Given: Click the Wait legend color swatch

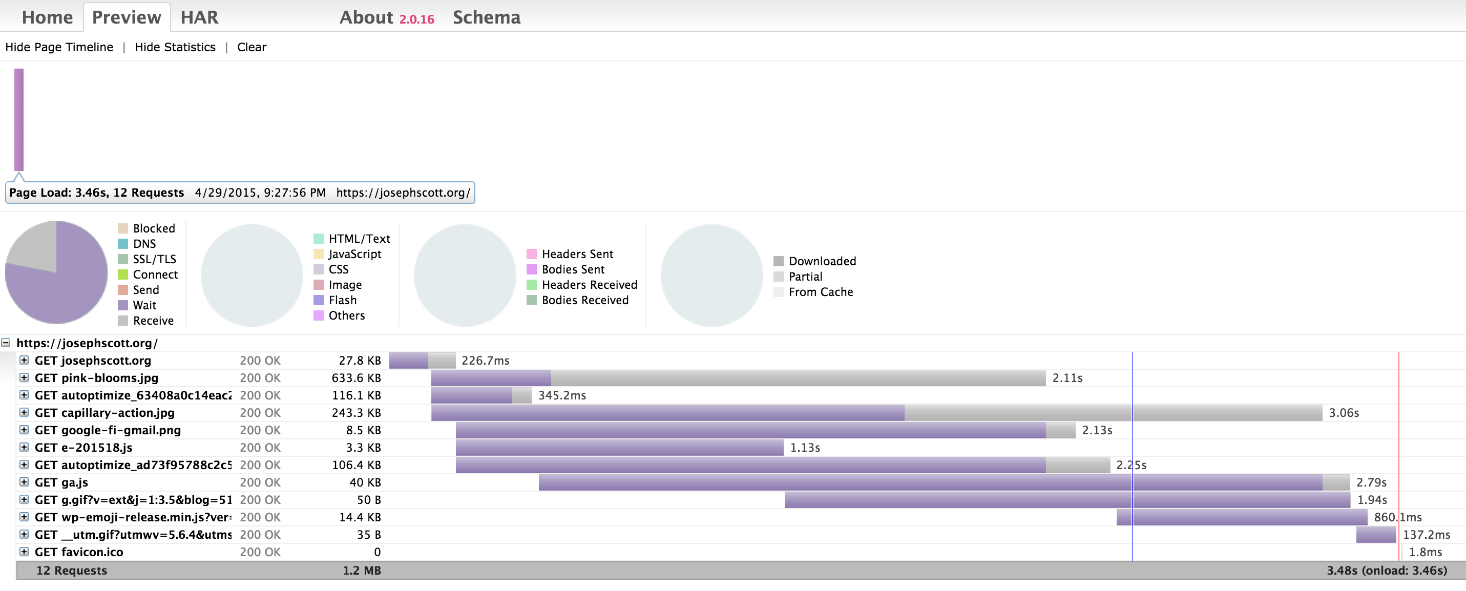Looking at the screenshot, I should tap(123, 305).
